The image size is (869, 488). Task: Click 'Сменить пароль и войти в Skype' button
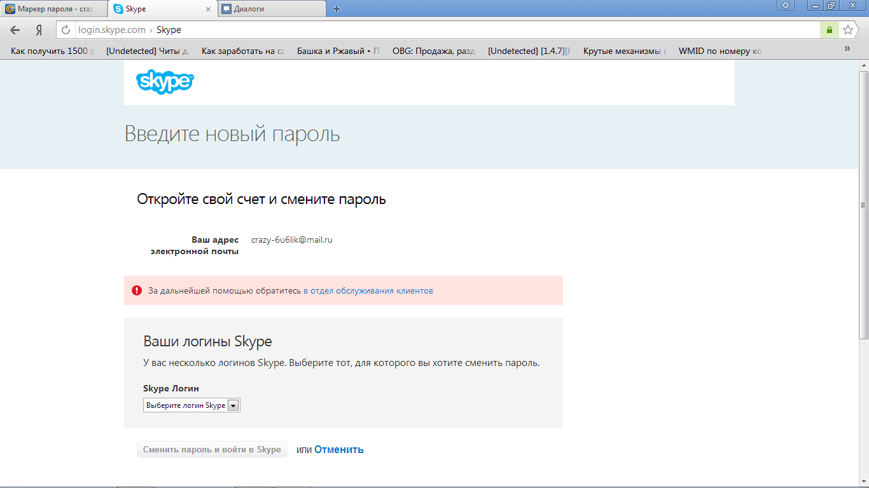coord(212,449)
